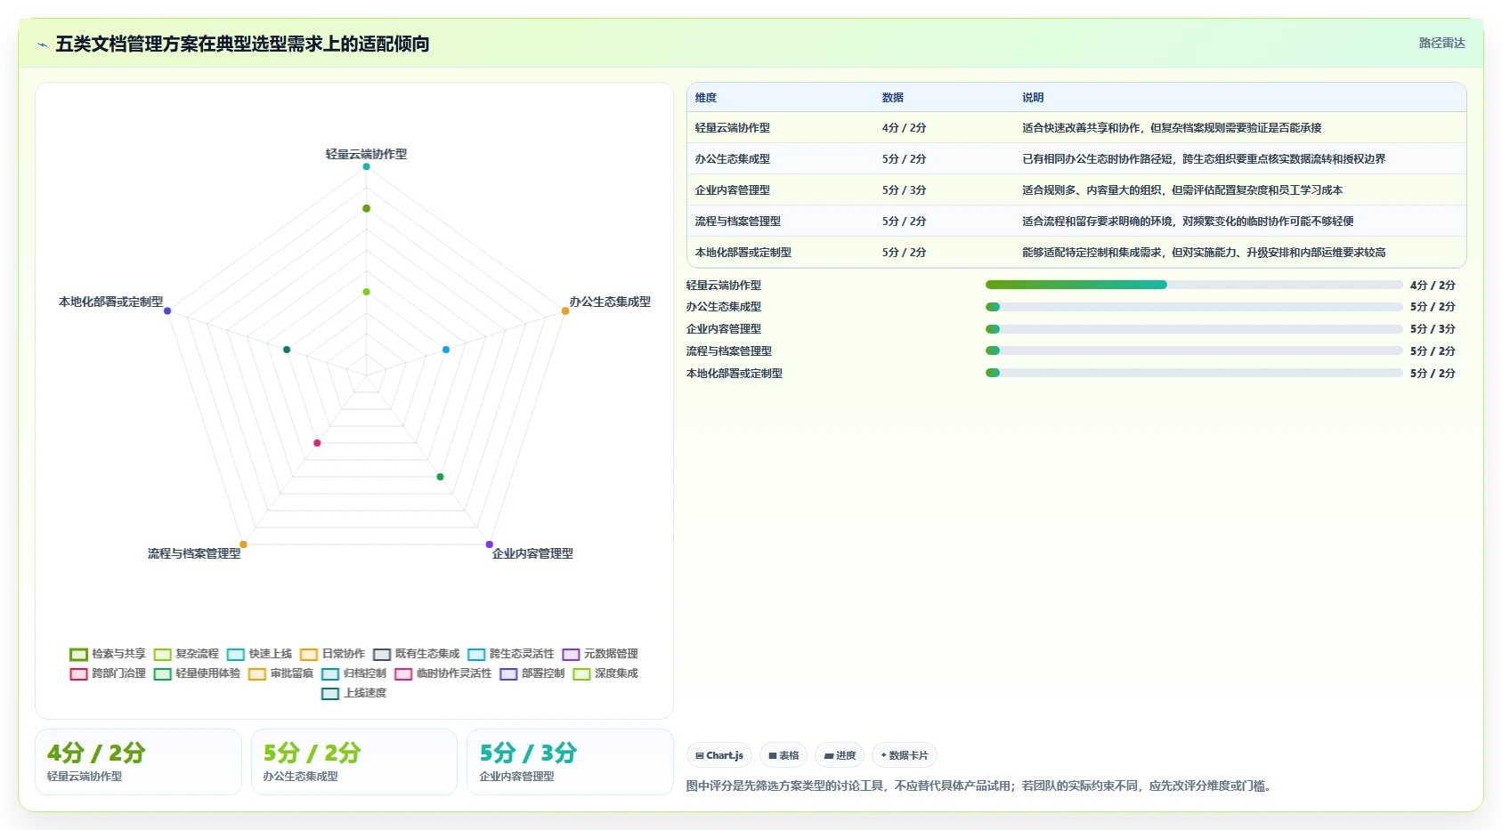The height and width of the screenshot is (830, 1502).
Task: Hide the 跨部门治理 legend series
Action: click(x=108, y=673)
